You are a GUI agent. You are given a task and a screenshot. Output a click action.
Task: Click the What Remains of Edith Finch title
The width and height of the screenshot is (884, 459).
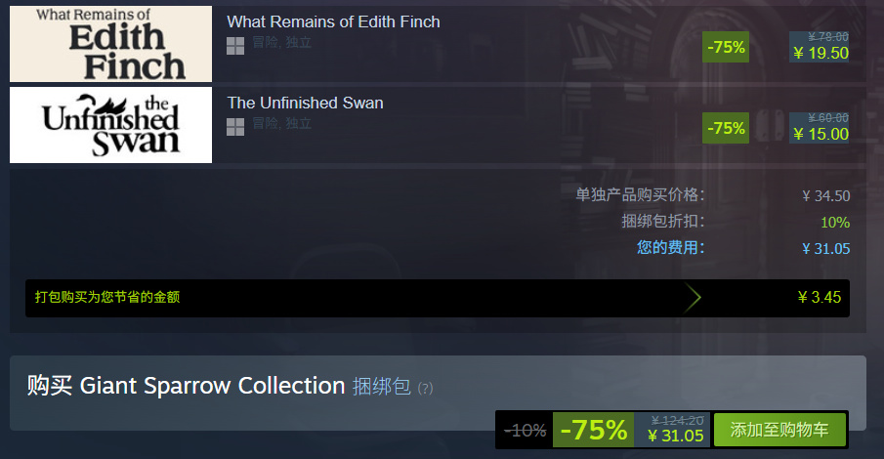pos(333,22)
